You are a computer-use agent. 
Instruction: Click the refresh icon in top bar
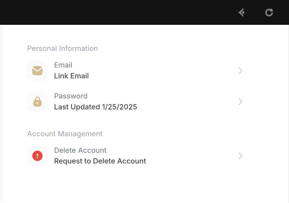coord(269,12)
